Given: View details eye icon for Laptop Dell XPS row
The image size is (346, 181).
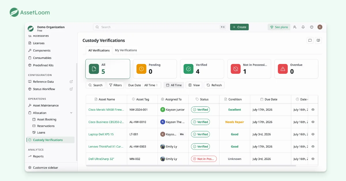Looking at the screenshot, I should [313, 134].
